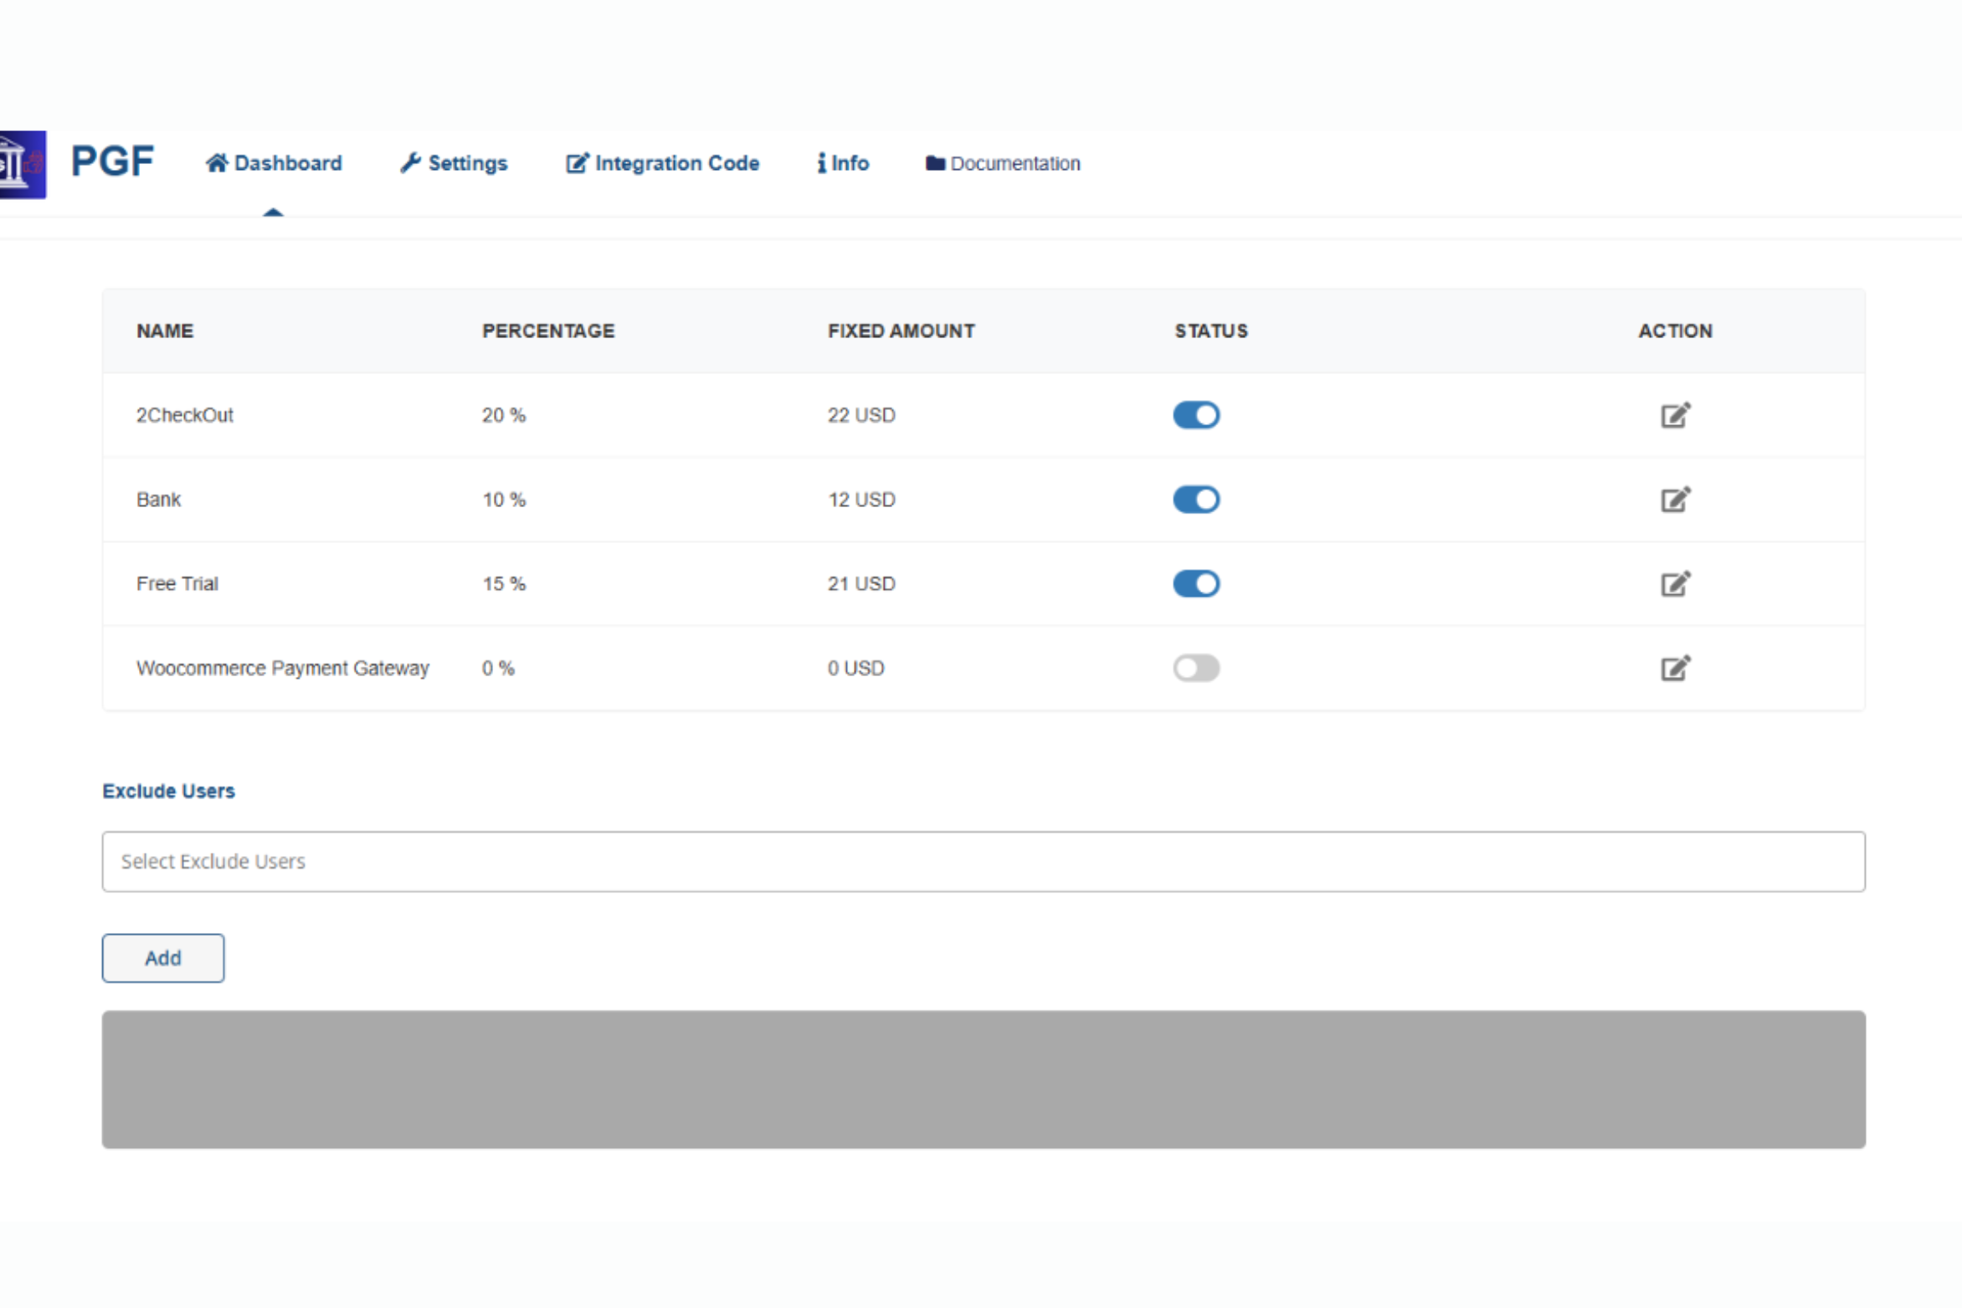Disable the 2CheckOut status toggle
The width and height of the screenshot is (1962, 1308).
pyautogui.click(x=1196, y=415)
